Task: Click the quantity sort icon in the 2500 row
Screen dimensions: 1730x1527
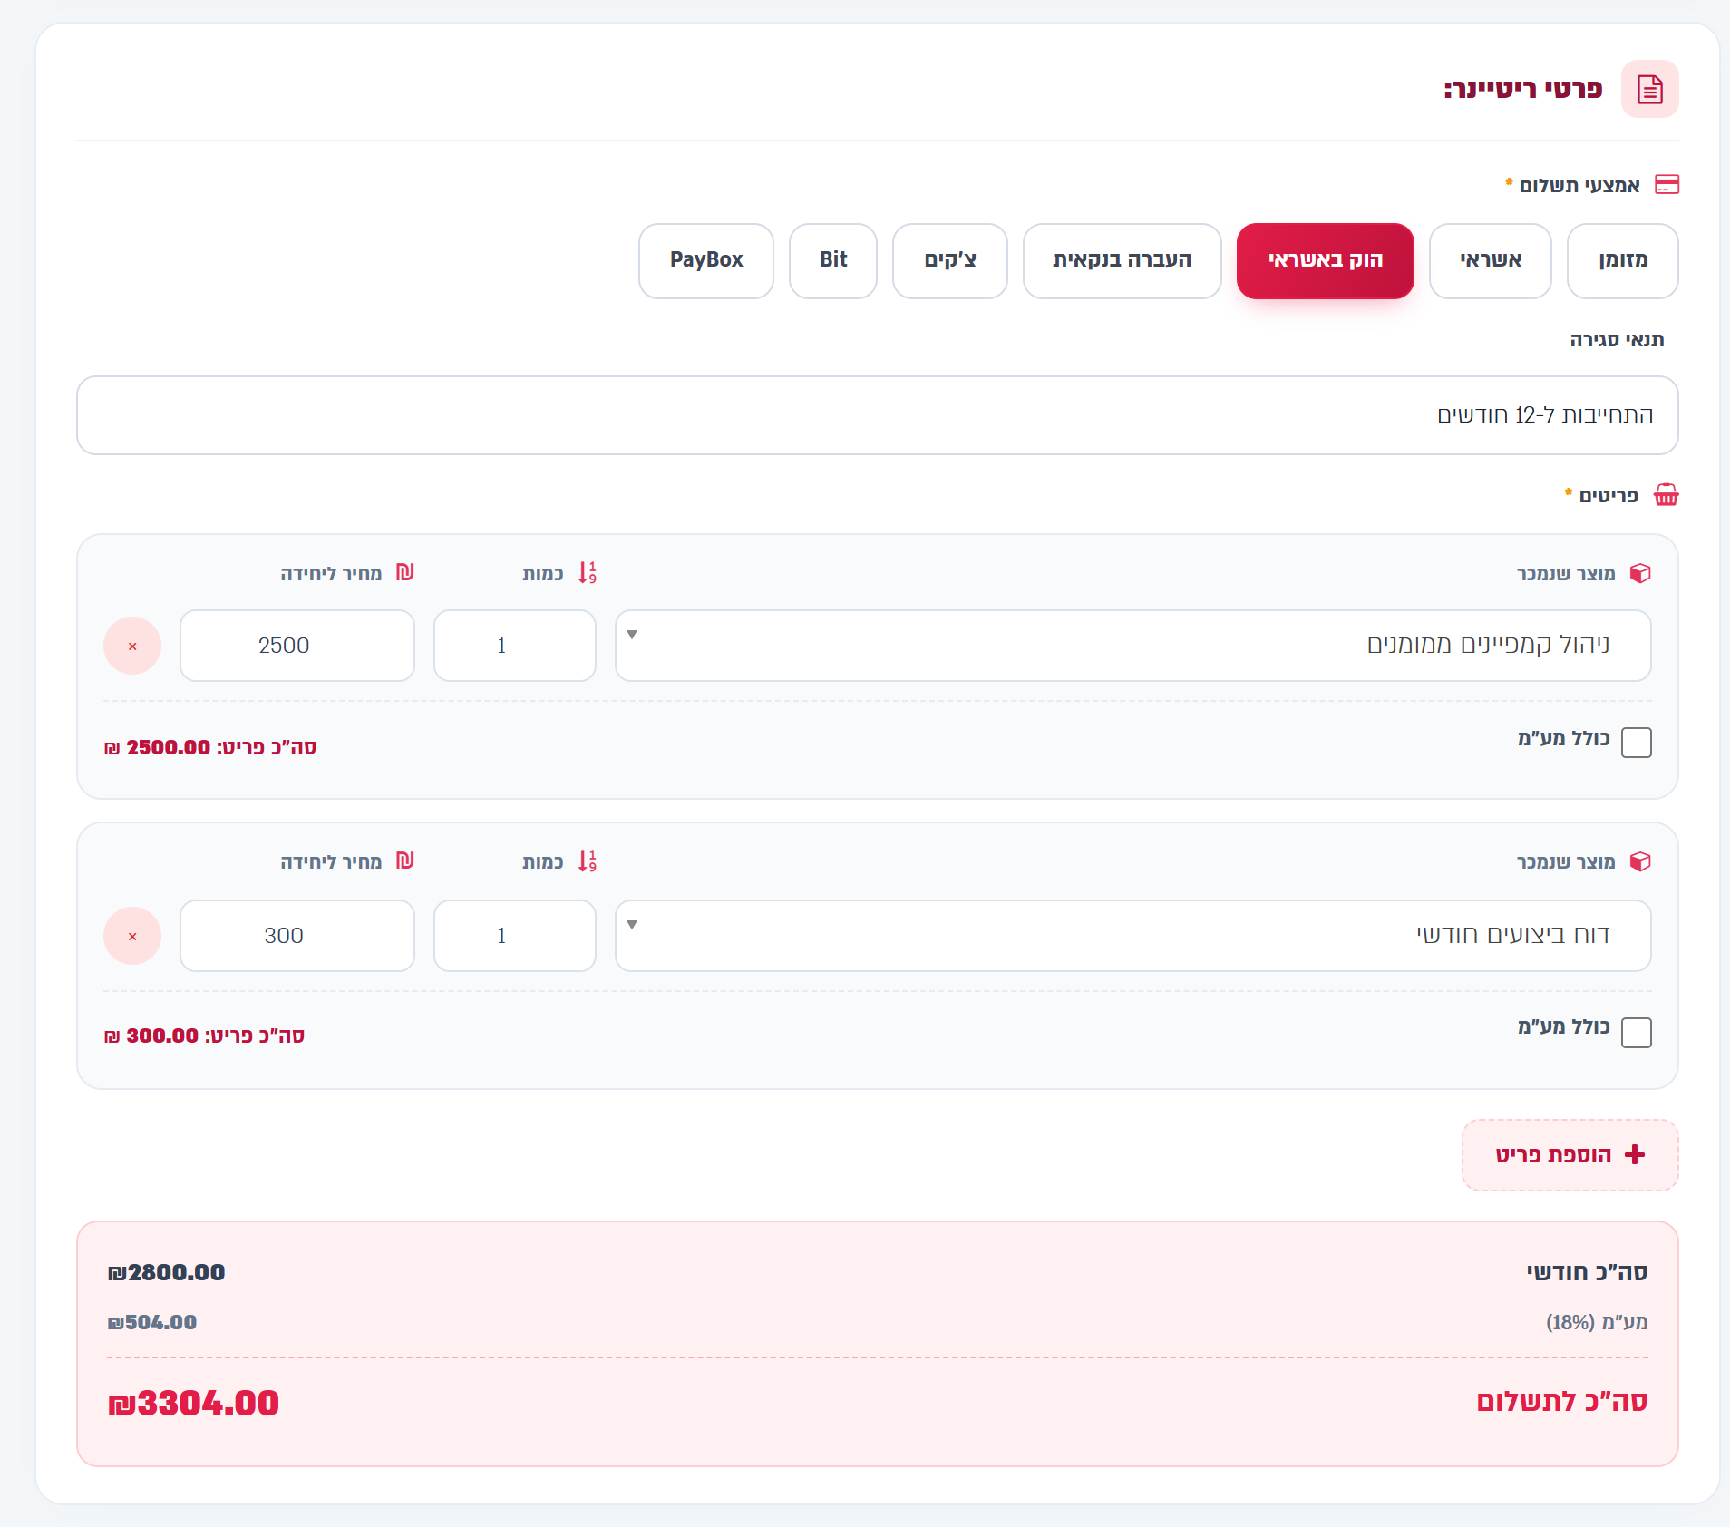Action: point(588,573)
